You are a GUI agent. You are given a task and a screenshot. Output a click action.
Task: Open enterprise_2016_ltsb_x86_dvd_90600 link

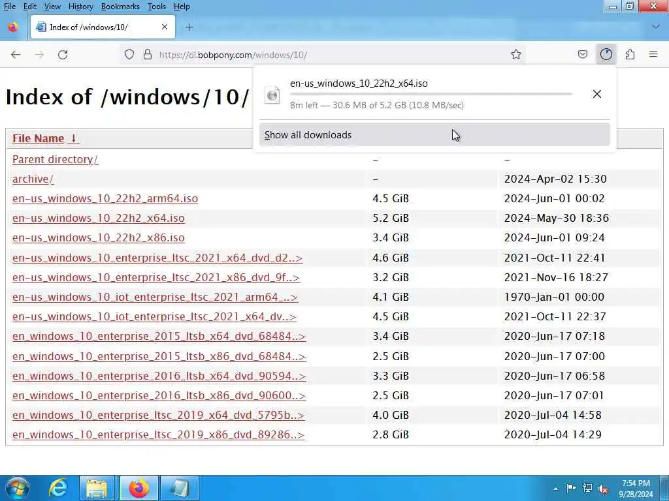coord(159,395)
